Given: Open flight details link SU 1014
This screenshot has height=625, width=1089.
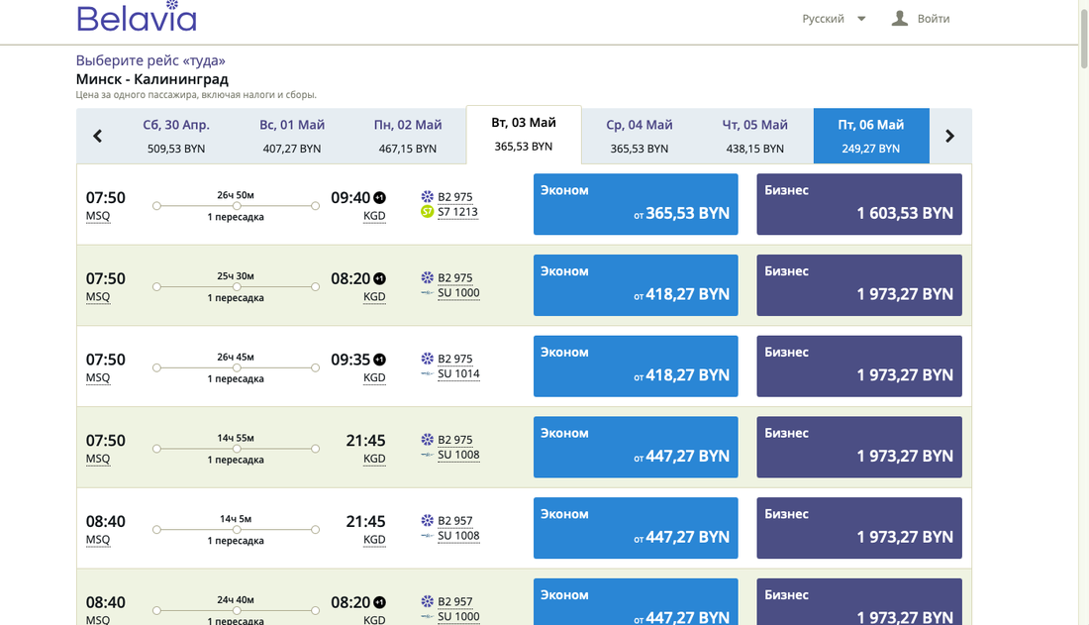Looking at the screenshot, I should point(458,374).
